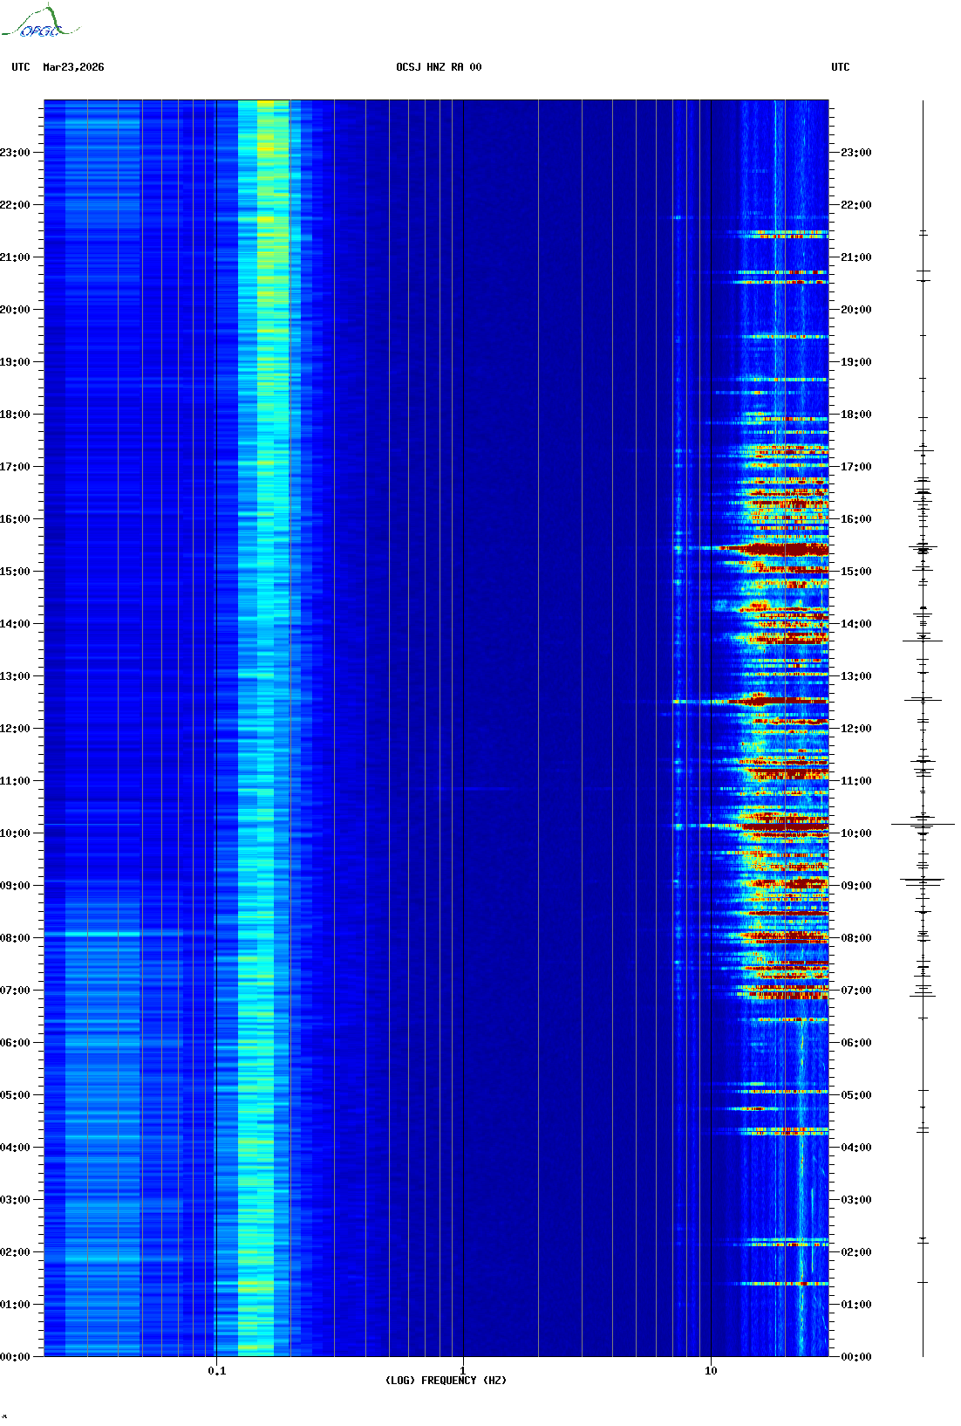Click the black vertical line at 0.1 Hz
Image resolution: width=961 pixels, height=1426 pixels.
[x=216, y=729]
